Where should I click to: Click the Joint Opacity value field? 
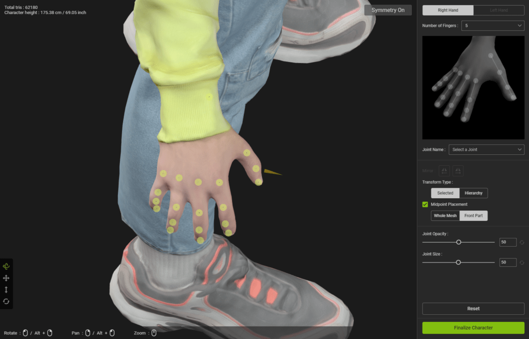tap(508, 243)
